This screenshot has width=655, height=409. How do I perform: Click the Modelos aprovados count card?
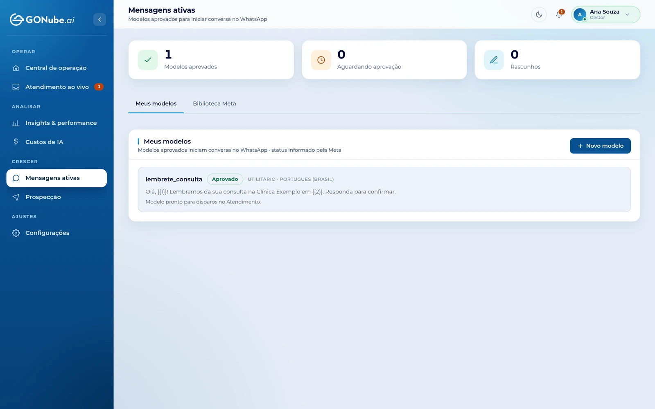coord(211,60)
